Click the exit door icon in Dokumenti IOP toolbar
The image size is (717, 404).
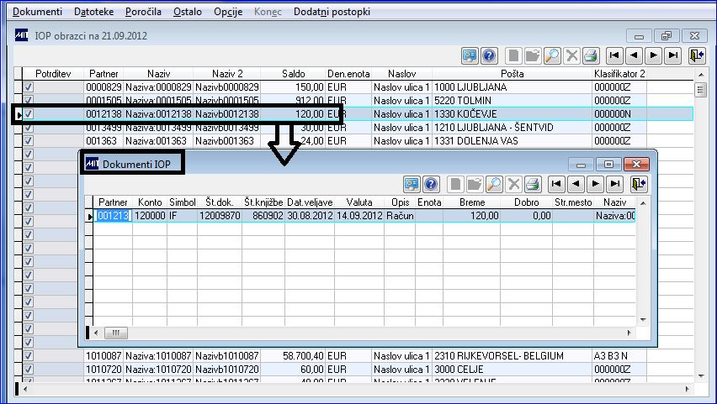tap(639, 185)
